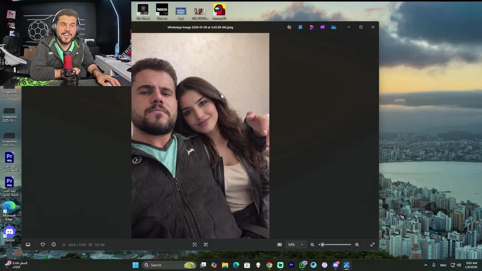Select the lower Premiere project file on the desktop
482x271 pixels.
tap(9, 187)
